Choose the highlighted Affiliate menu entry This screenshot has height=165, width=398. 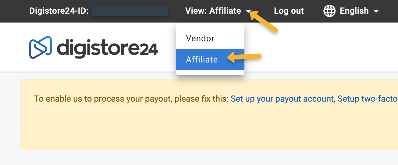coord(210,60)
